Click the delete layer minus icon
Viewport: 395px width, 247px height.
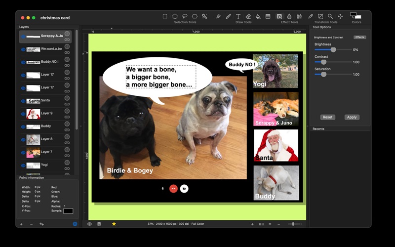[31, 224]
